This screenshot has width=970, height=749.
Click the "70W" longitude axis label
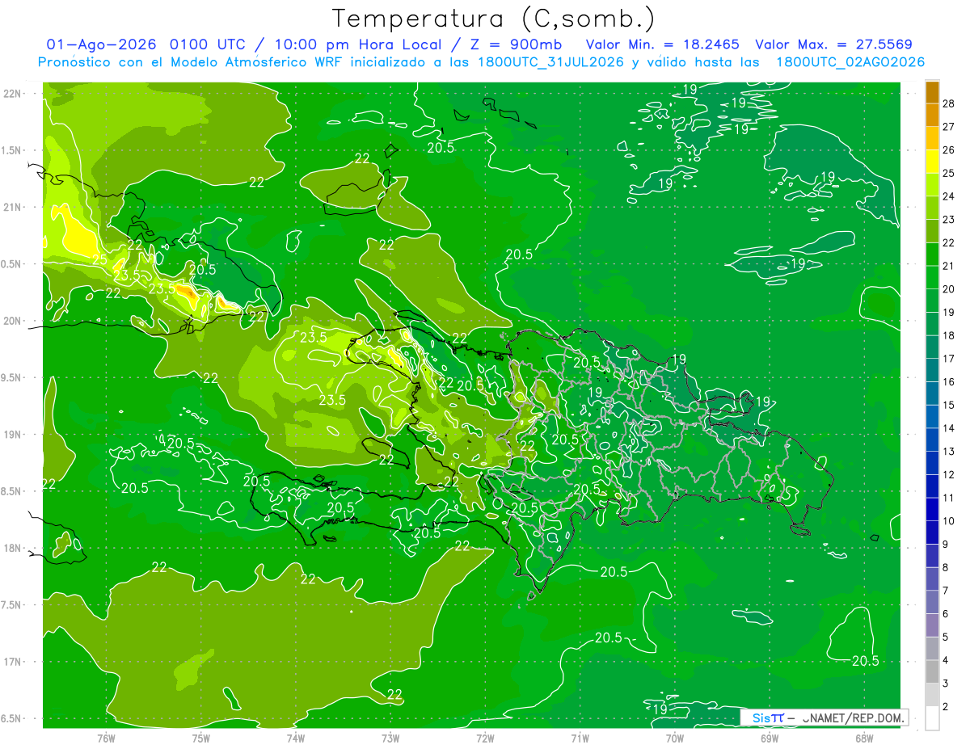(674, 738)
